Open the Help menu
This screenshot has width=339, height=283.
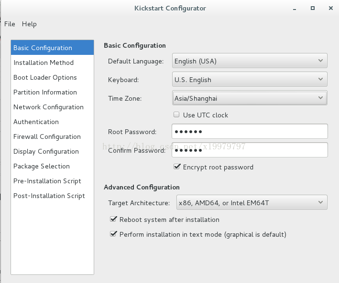click(x=29, y=24)
